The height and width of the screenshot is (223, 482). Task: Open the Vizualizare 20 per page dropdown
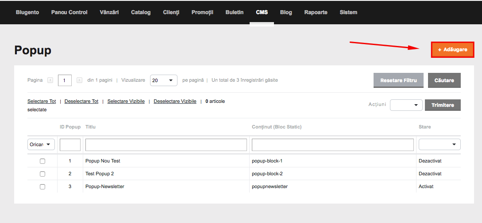pos(163,80)
